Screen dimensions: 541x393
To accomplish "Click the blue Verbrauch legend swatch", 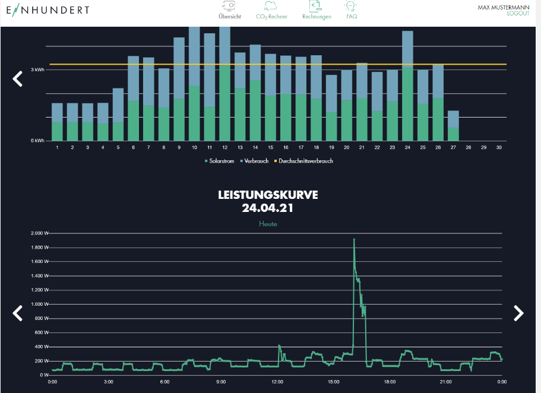I will tap(242, 161).
